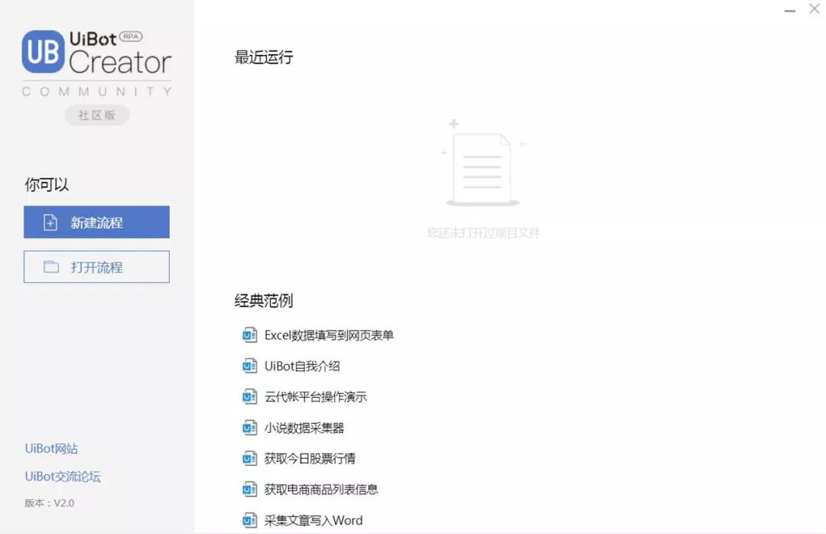
Task: Open the 采集文章写入Word example
Action: click(x=314, y=520)
